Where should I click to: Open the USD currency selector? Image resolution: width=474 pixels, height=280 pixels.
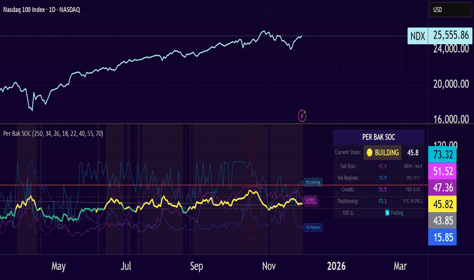coord(451,10)
